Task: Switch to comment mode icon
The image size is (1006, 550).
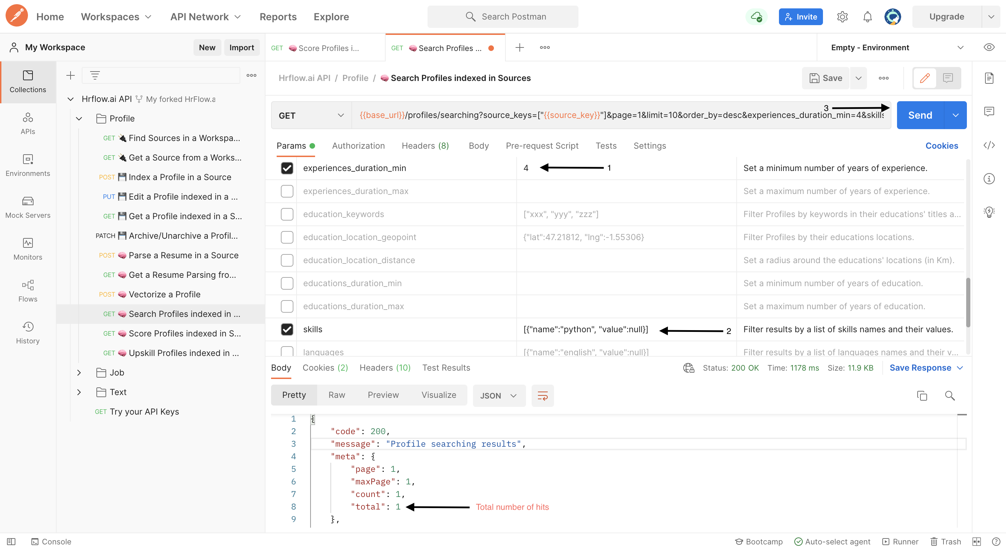Action: coord(948,78)
